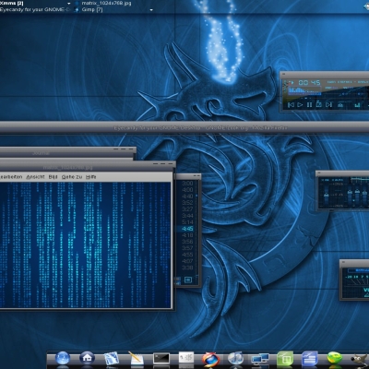369x369 pixels.
Task: Select the 5:14 track in the playlist
Action: [x=187, y=222]
